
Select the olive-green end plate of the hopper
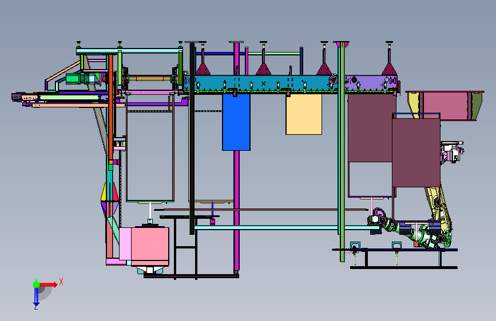click(476, 106)
